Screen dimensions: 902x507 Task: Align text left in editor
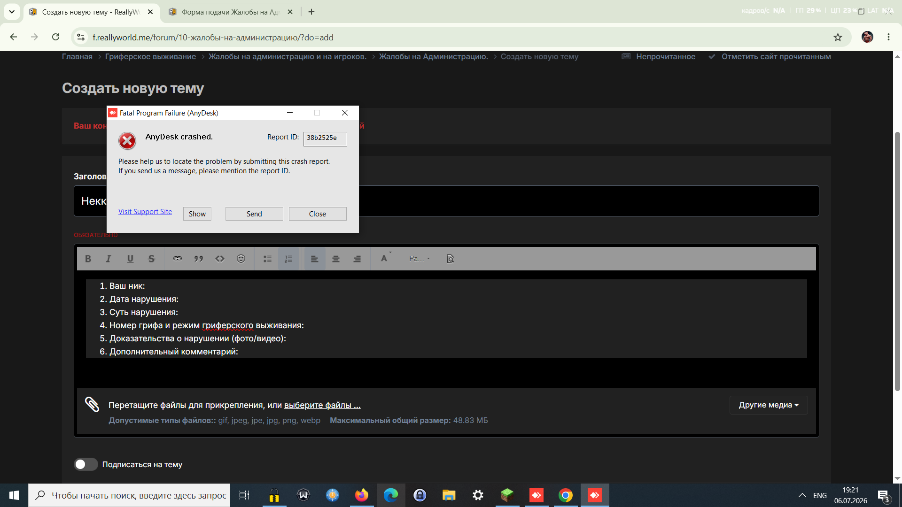pyautogui.click(x=314, y=259)
